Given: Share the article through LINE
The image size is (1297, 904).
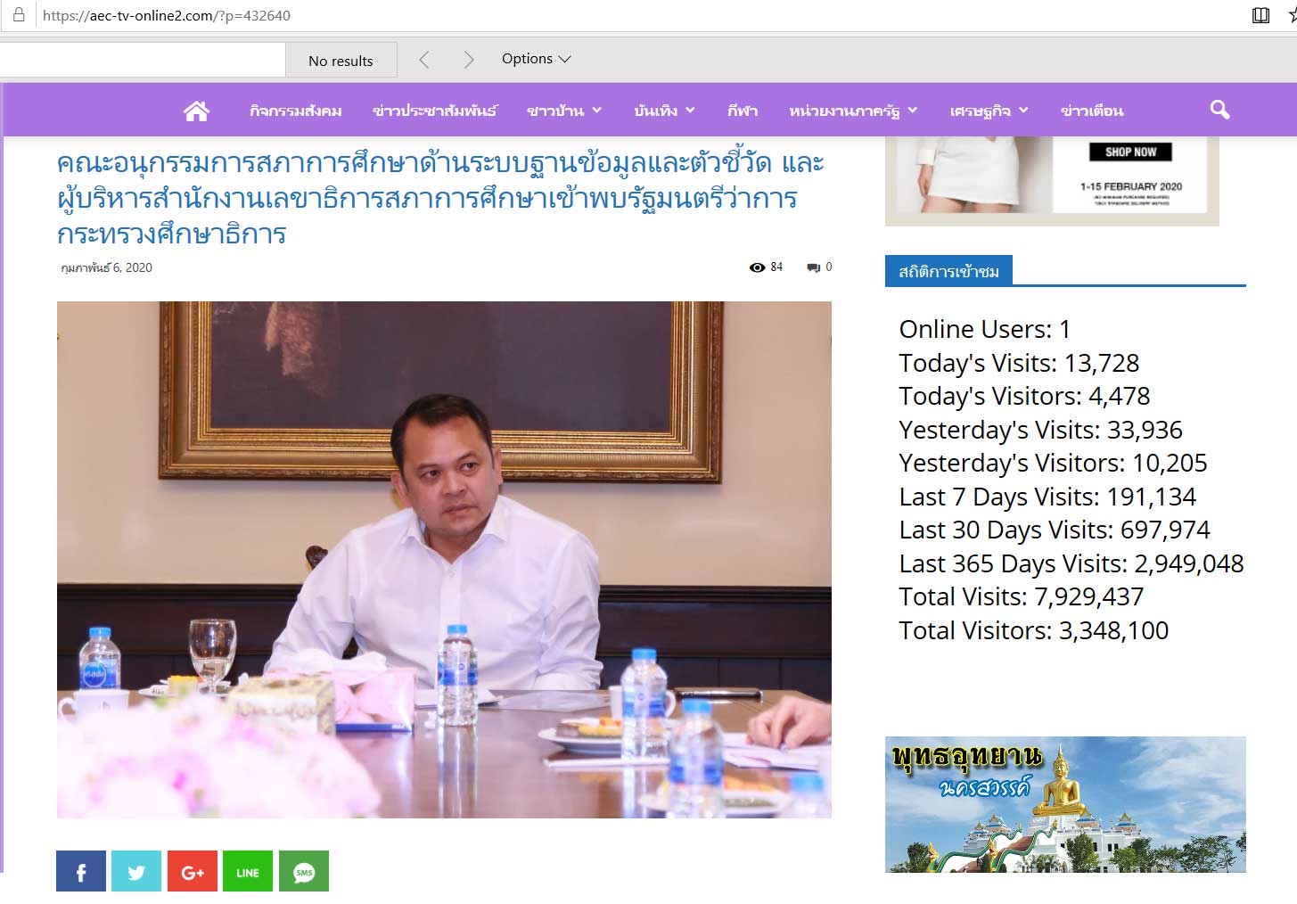Looking at the screenshot, I should click(248, 871).
